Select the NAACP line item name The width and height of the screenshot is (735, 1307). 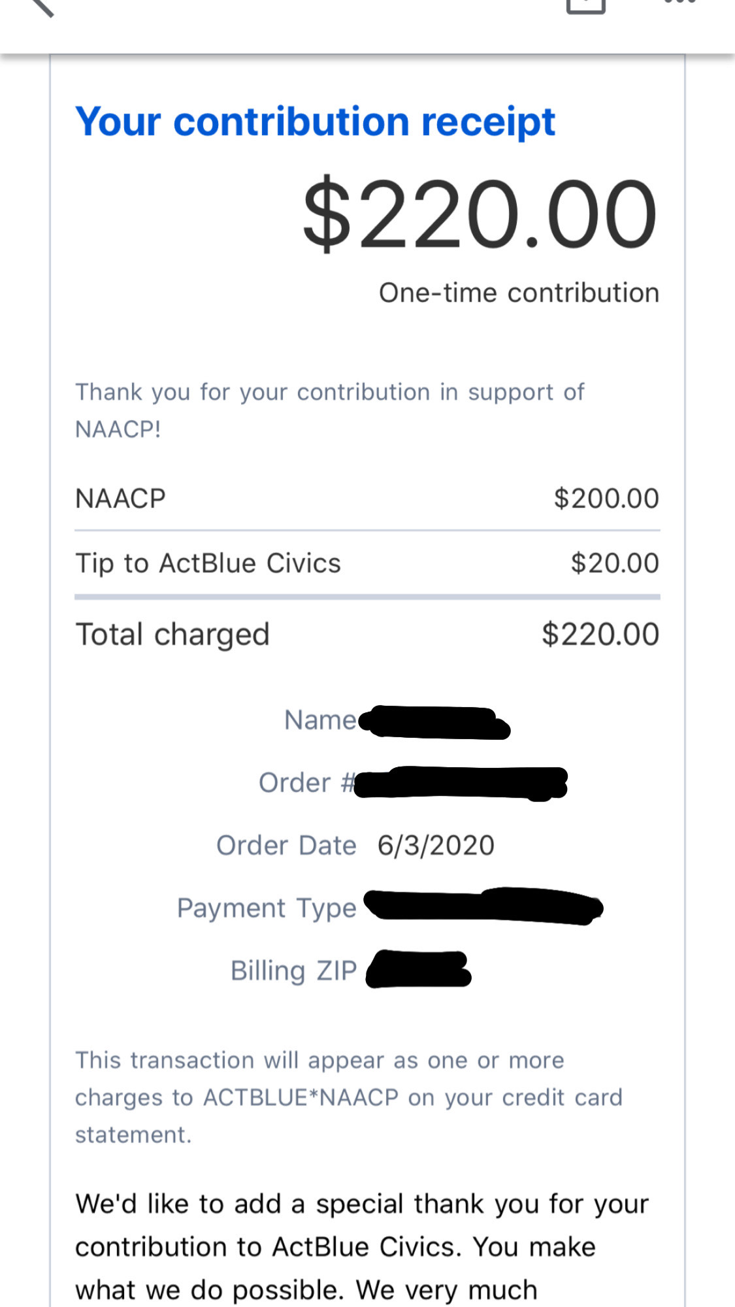click(x=121, y=499)
